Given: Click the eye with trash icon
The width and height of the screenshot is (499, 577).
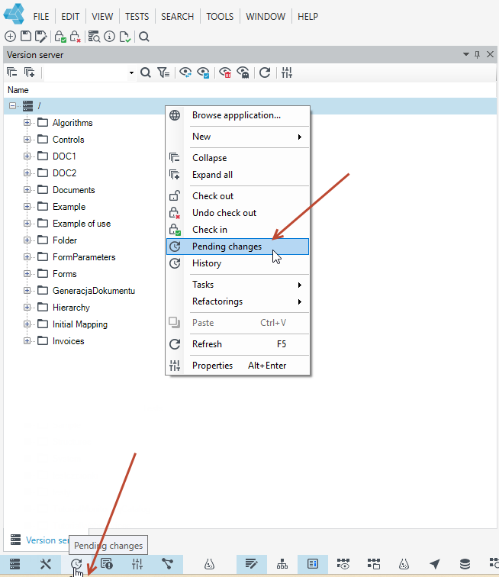Looking at the screenshot, I should pos(225,73).
